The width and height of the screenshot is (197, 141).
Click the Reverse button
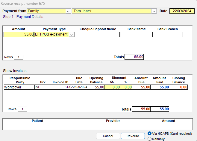133,136
